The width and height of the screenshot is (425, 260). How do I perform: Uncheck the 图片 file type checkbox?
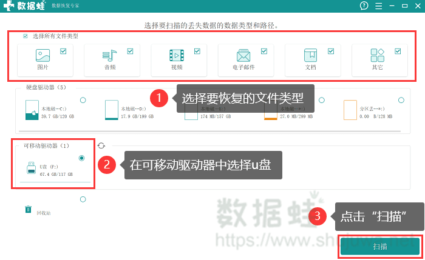63,51
